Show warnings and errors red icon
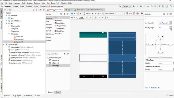 pos(142,14)
